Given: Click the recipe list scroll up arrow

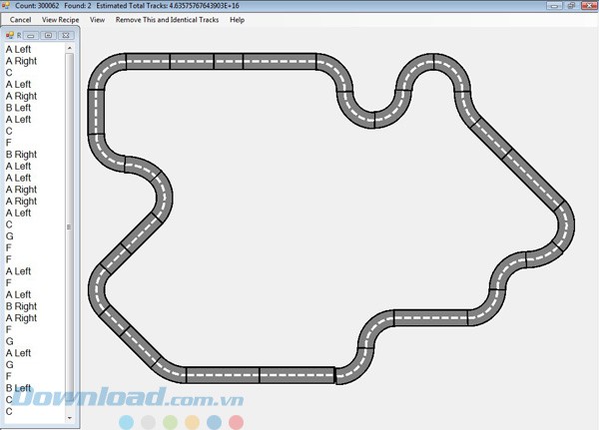Looking at the screenshot, I should tap(70, 47).
